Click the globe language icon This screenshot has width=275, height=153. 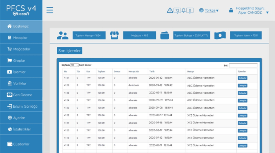(x=201, y=10)
